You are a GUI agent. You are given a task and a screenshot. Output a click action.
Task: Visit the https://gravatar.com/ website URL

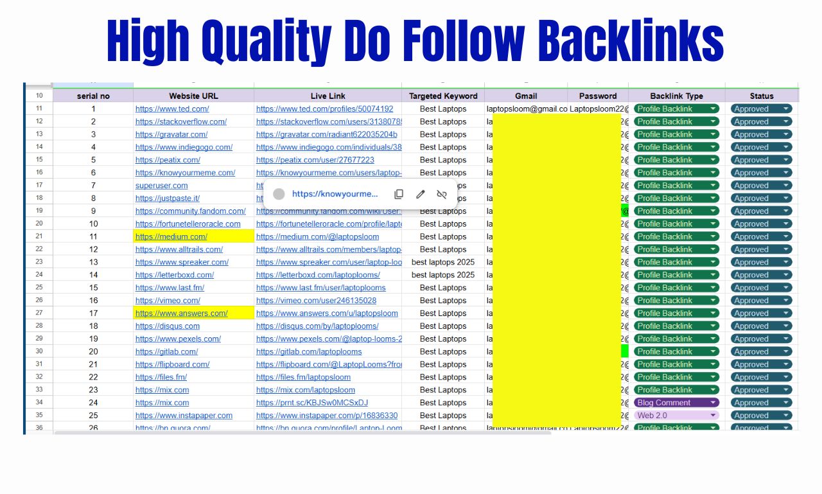tap(171, 134)
